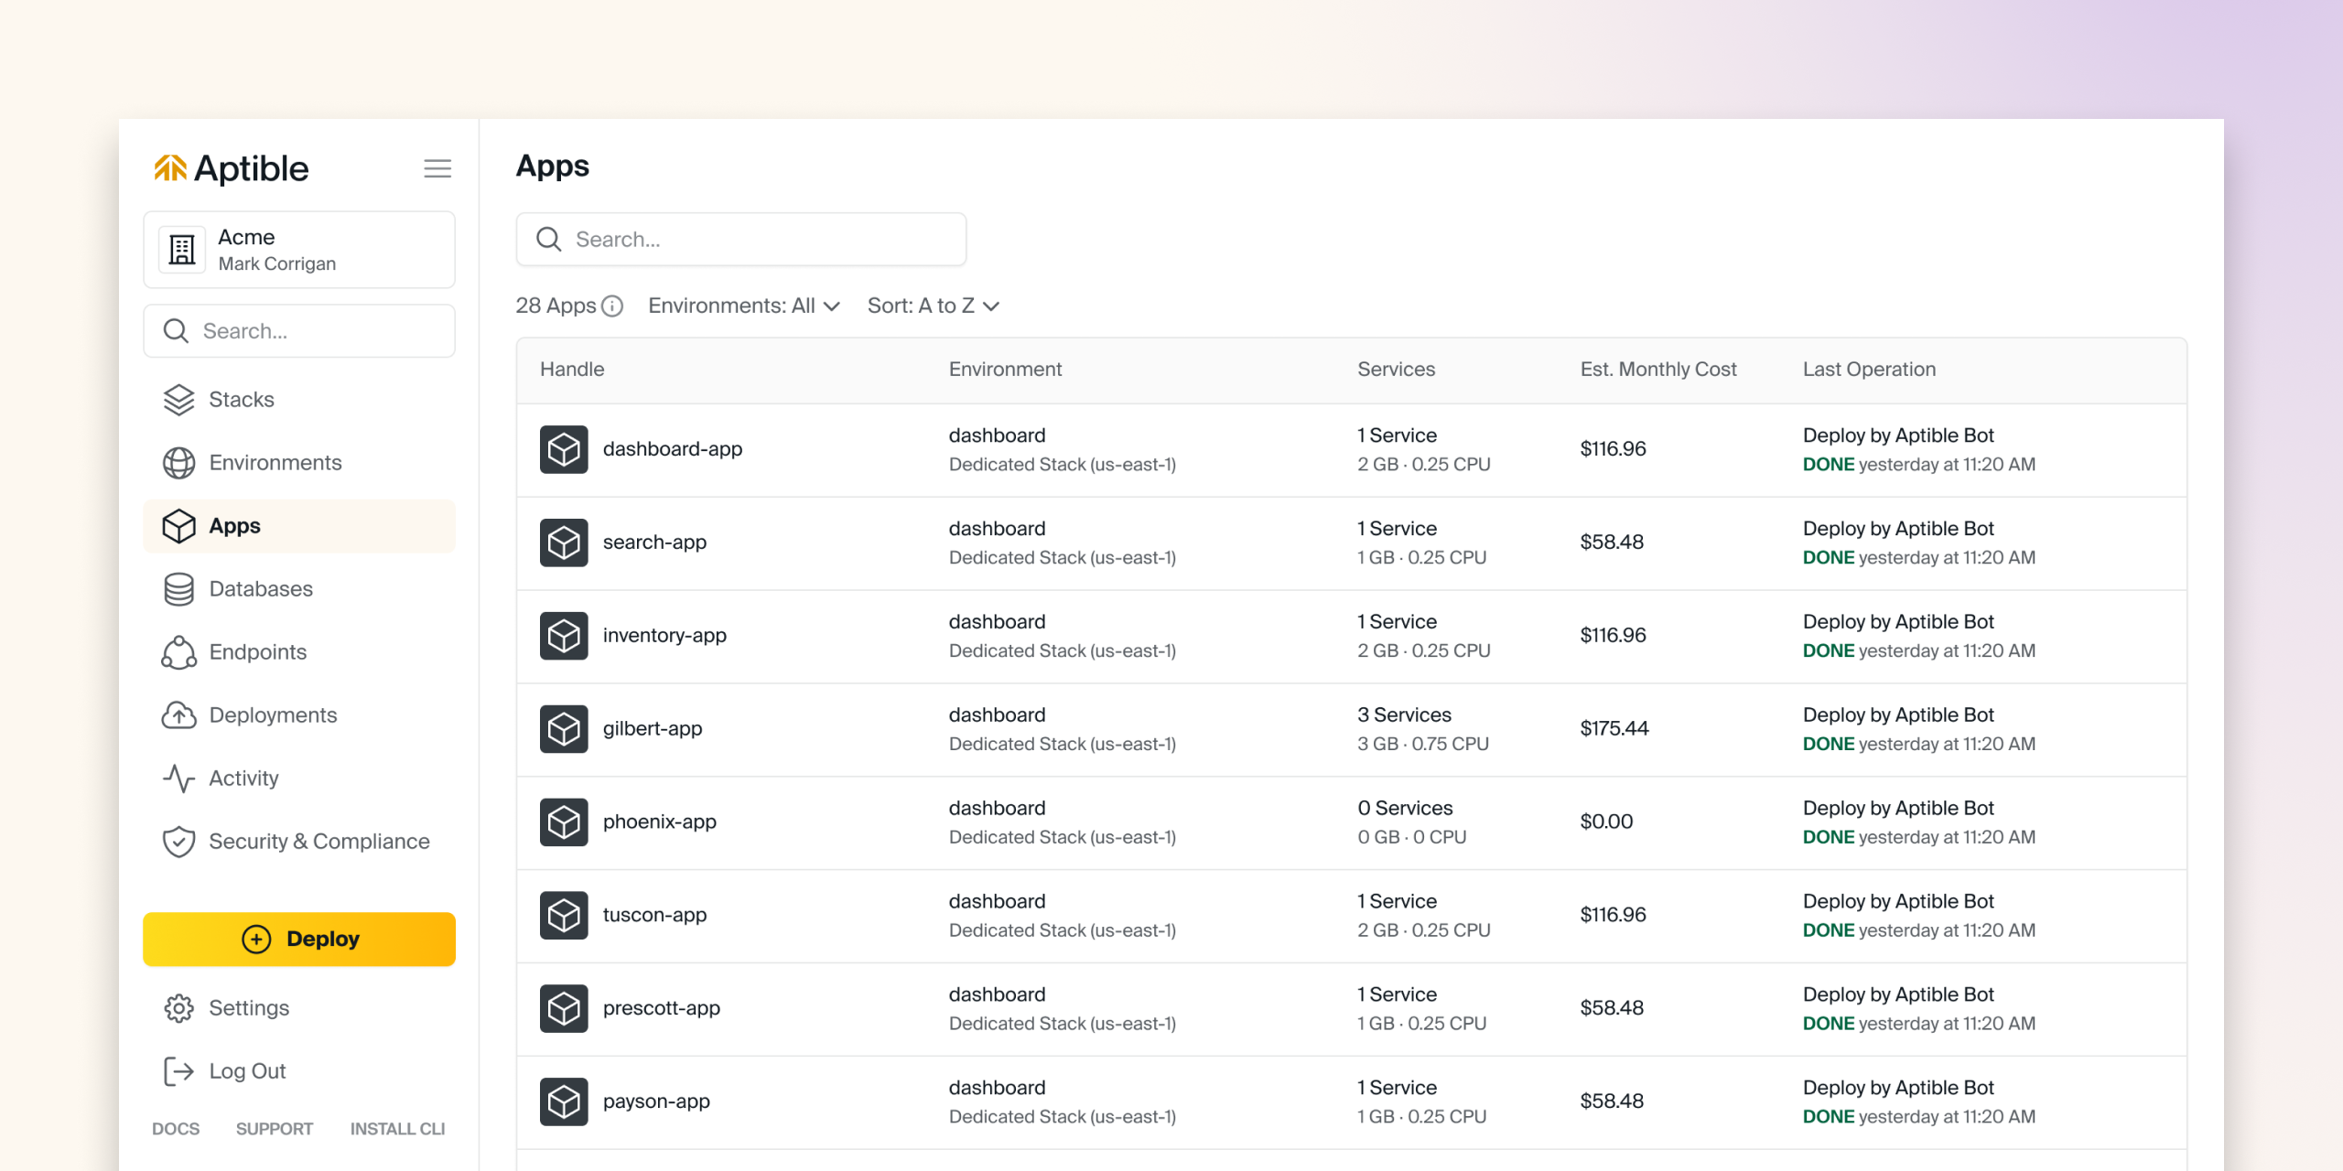Open the Acme organization switcher
This screenshot has width=2343, height=1171.
click(299, 250)
